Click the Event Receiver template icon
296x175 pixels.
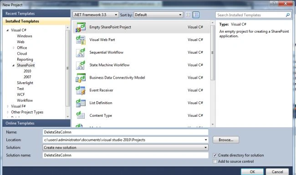(x=81, y=90)
